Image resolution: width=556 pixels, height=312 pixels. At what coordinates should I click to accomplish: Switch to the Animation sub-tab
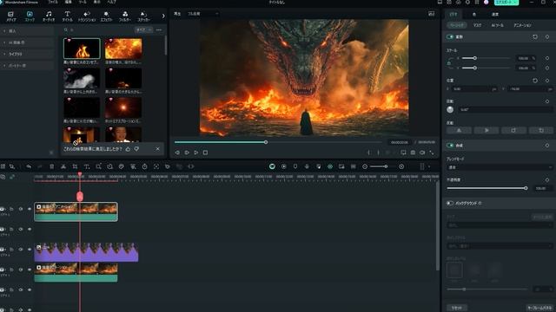tap(522, 25)
